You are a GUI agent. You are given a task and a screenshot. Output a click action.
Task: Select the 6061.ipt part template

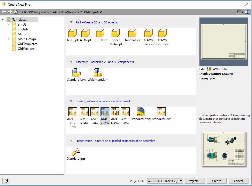[72, 34]
